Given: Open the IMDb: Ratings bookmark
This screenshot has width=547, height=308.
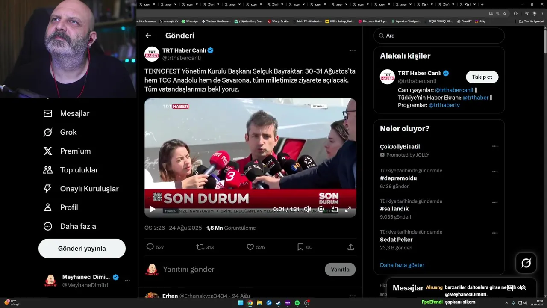Looking at the screenshot, I should pos(339,21).
